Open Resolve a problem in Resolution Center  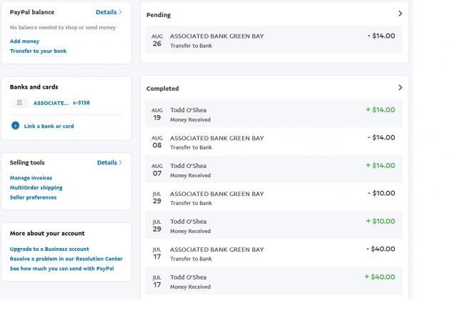66,259
